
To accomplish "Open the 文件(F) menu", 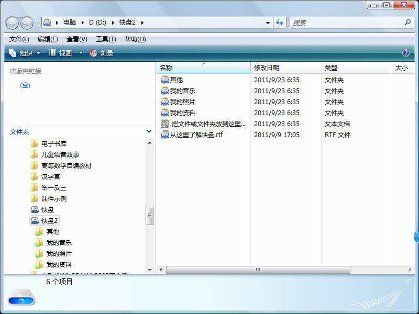I will [x=19, y=39].
